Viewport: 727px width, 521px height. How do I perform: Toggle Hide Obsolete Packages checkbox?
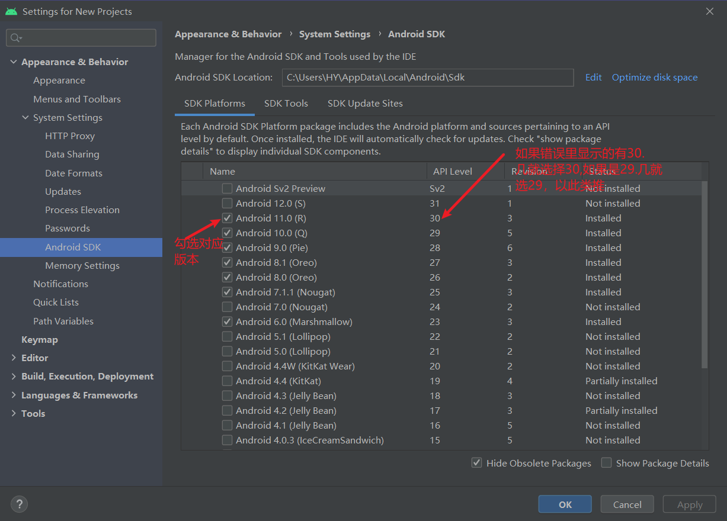[x=476, y=463]
